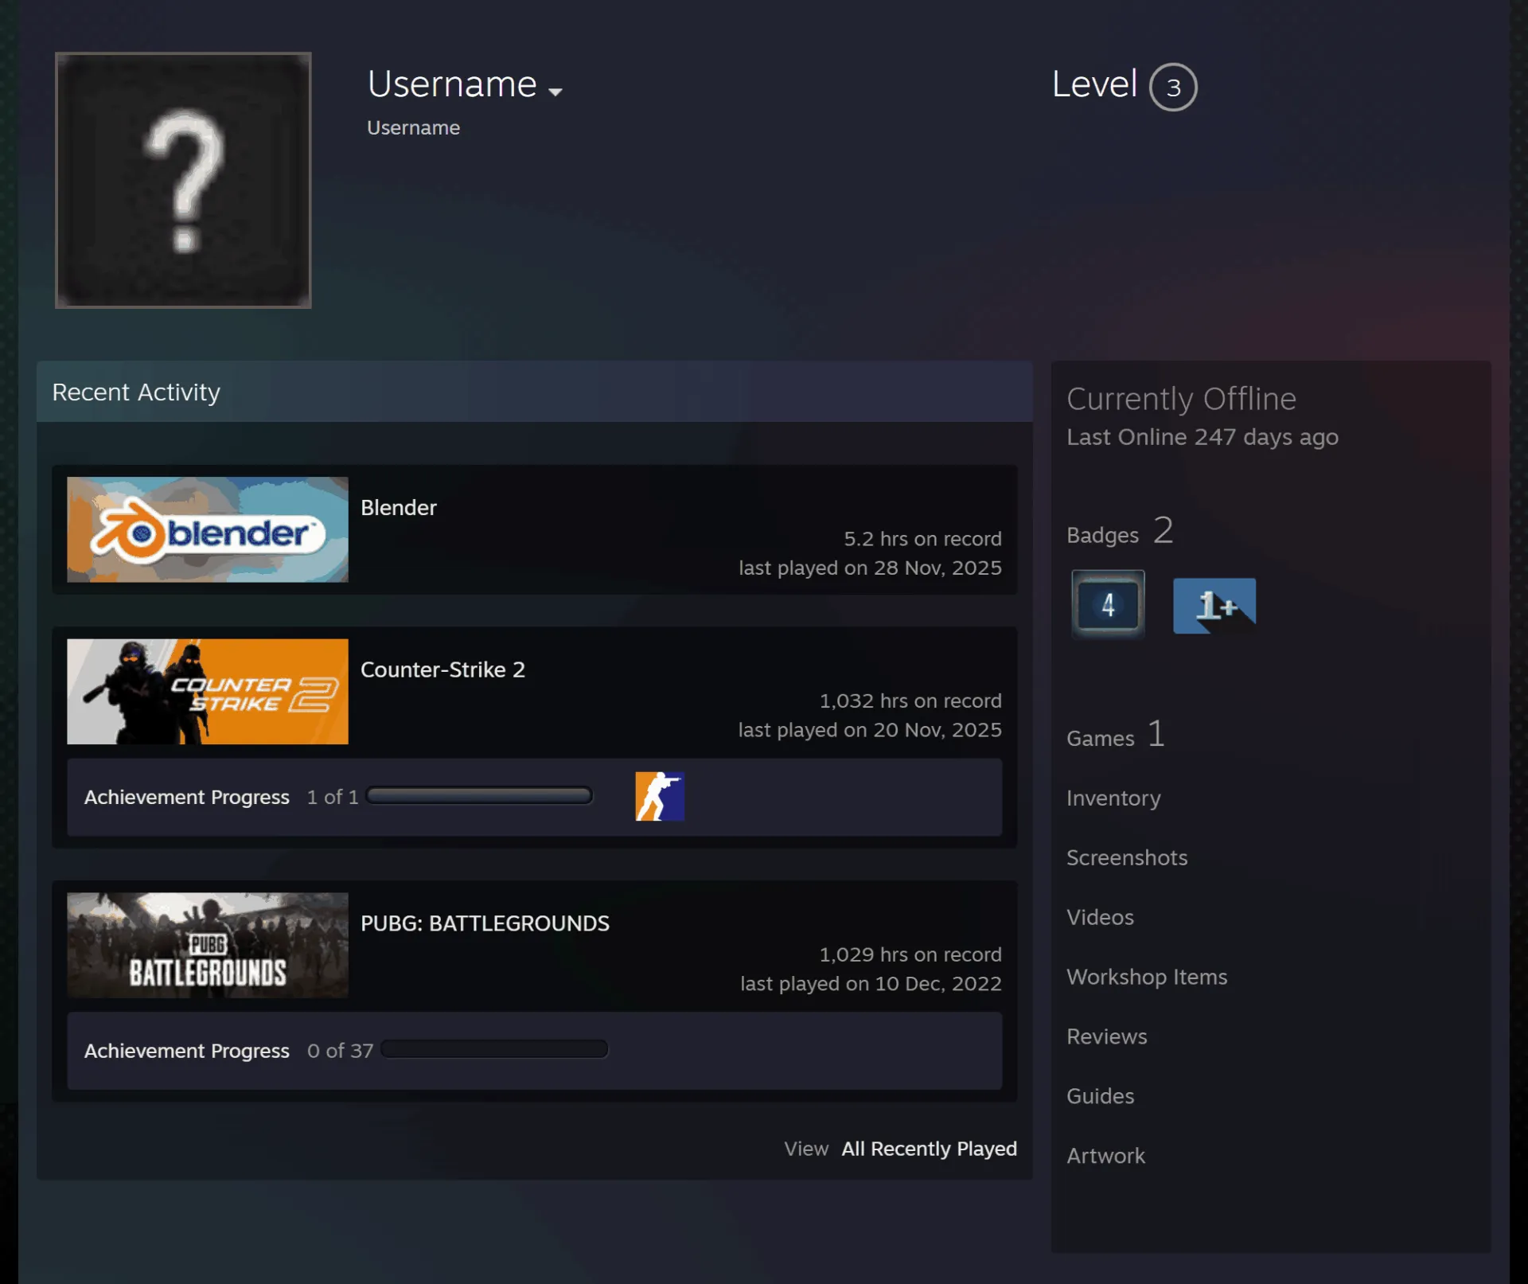Image resolution: width=1528 pixels, height=1284 pixels.
Task: Open the Artwork page
Action: click(x=1105, y=1156)
